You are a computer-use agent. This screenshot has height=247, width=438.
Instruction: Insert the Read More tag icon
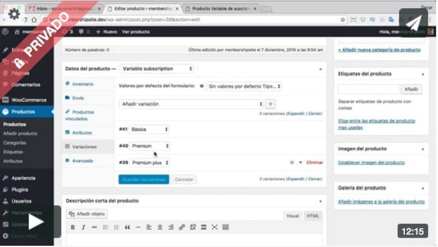click(x=203, y=227)
